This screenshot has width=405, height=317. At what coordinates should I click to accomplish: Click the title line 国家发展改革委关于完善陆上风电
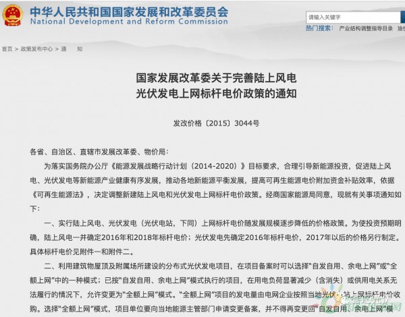[x=216, y=78]
